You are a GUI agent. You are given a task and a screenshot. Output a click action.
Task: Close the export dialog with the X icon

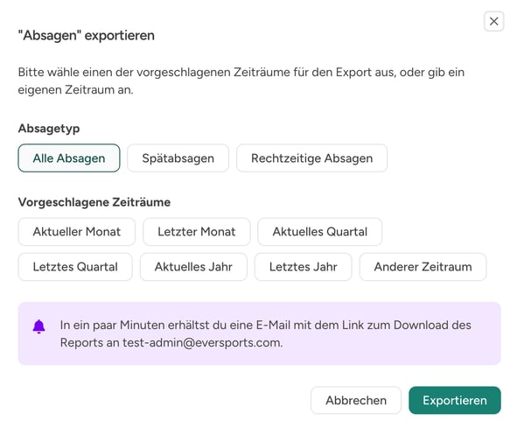[493, 22]
